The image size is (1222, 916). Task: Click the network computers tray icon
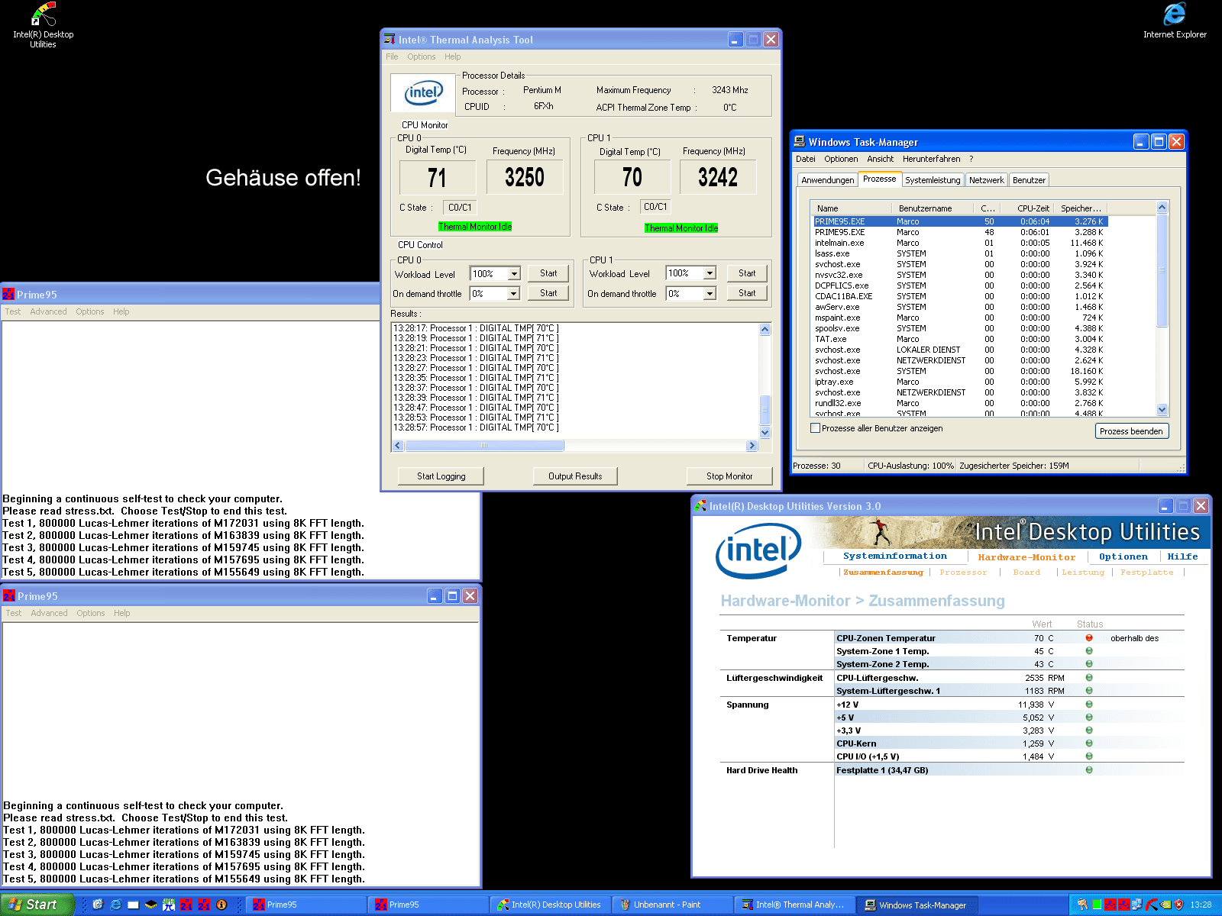click(1137, 905)
